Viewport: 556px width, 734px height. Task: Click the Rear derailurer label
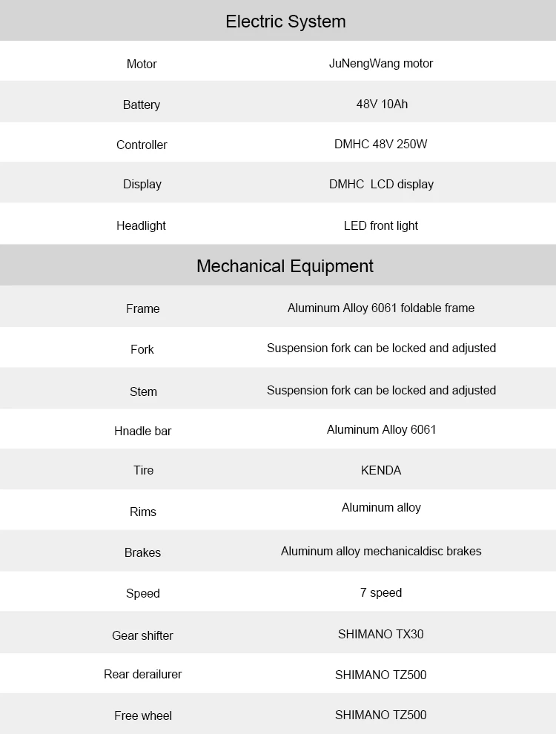(143, 675)
